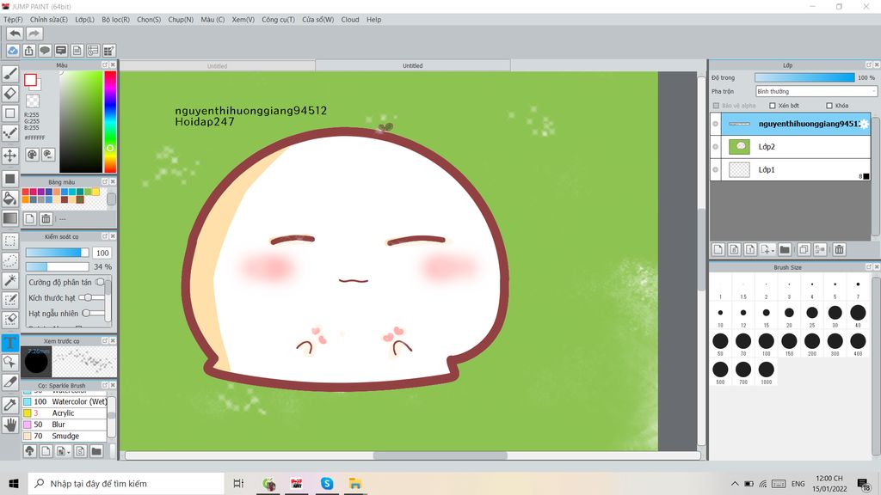Click the brush opacity bar showing 34 %
881x495 pixels.
pos(58,266)
